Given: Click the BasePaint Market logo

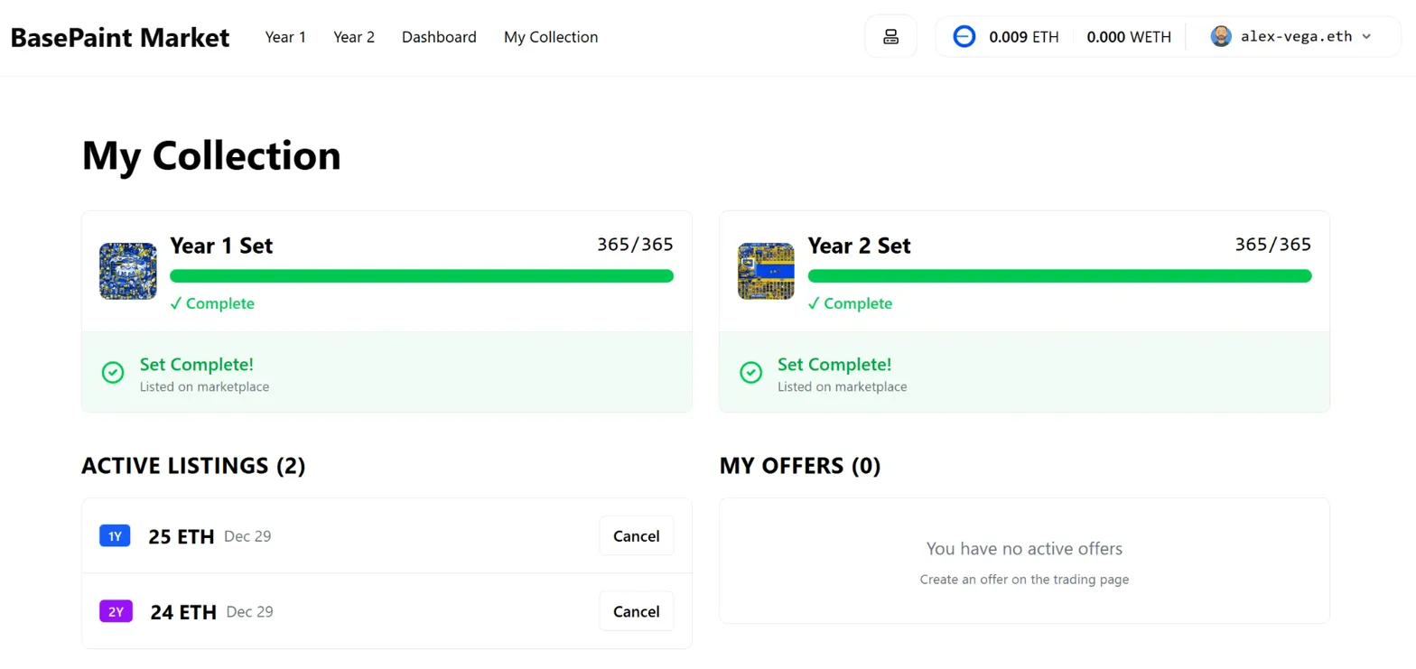Looking at the screenshot, I should pyautogui.click(x=119, y=37).
